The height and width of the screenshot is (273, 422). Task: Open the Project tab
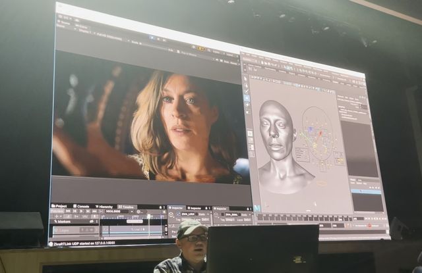61,205
